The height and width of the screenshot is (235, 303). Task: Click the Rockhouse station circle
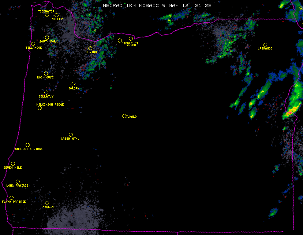46,73
